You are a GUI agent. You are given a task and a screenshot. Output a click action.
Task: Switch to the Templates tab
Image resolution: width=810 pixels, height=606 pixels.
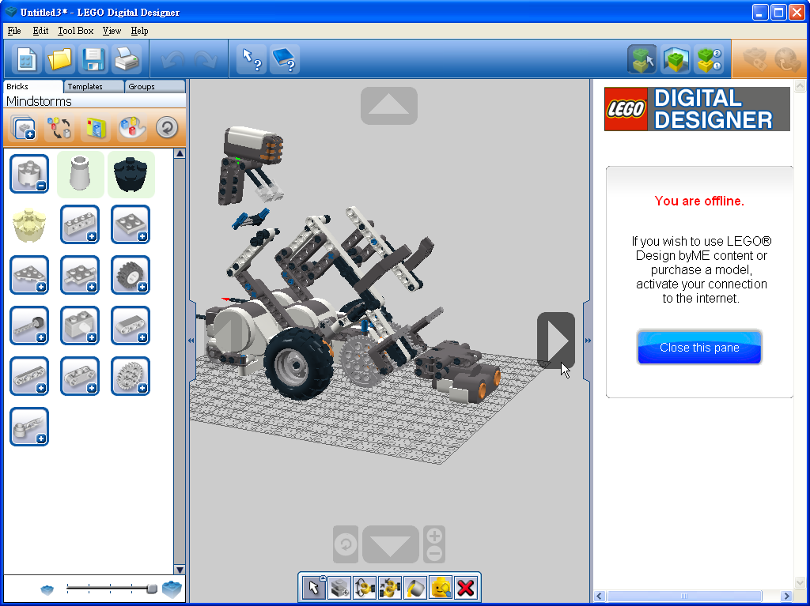[x=94, y=87]
